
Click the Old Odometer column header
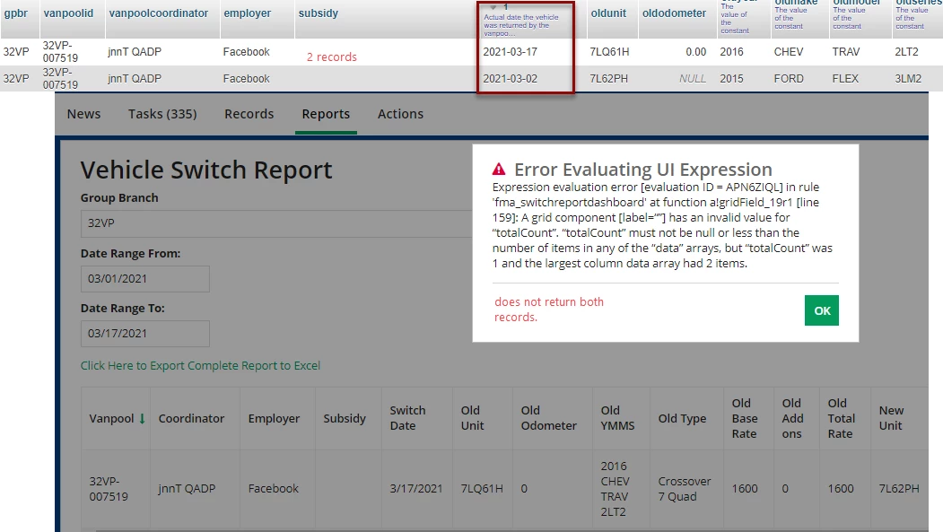(x=549, y=418)
